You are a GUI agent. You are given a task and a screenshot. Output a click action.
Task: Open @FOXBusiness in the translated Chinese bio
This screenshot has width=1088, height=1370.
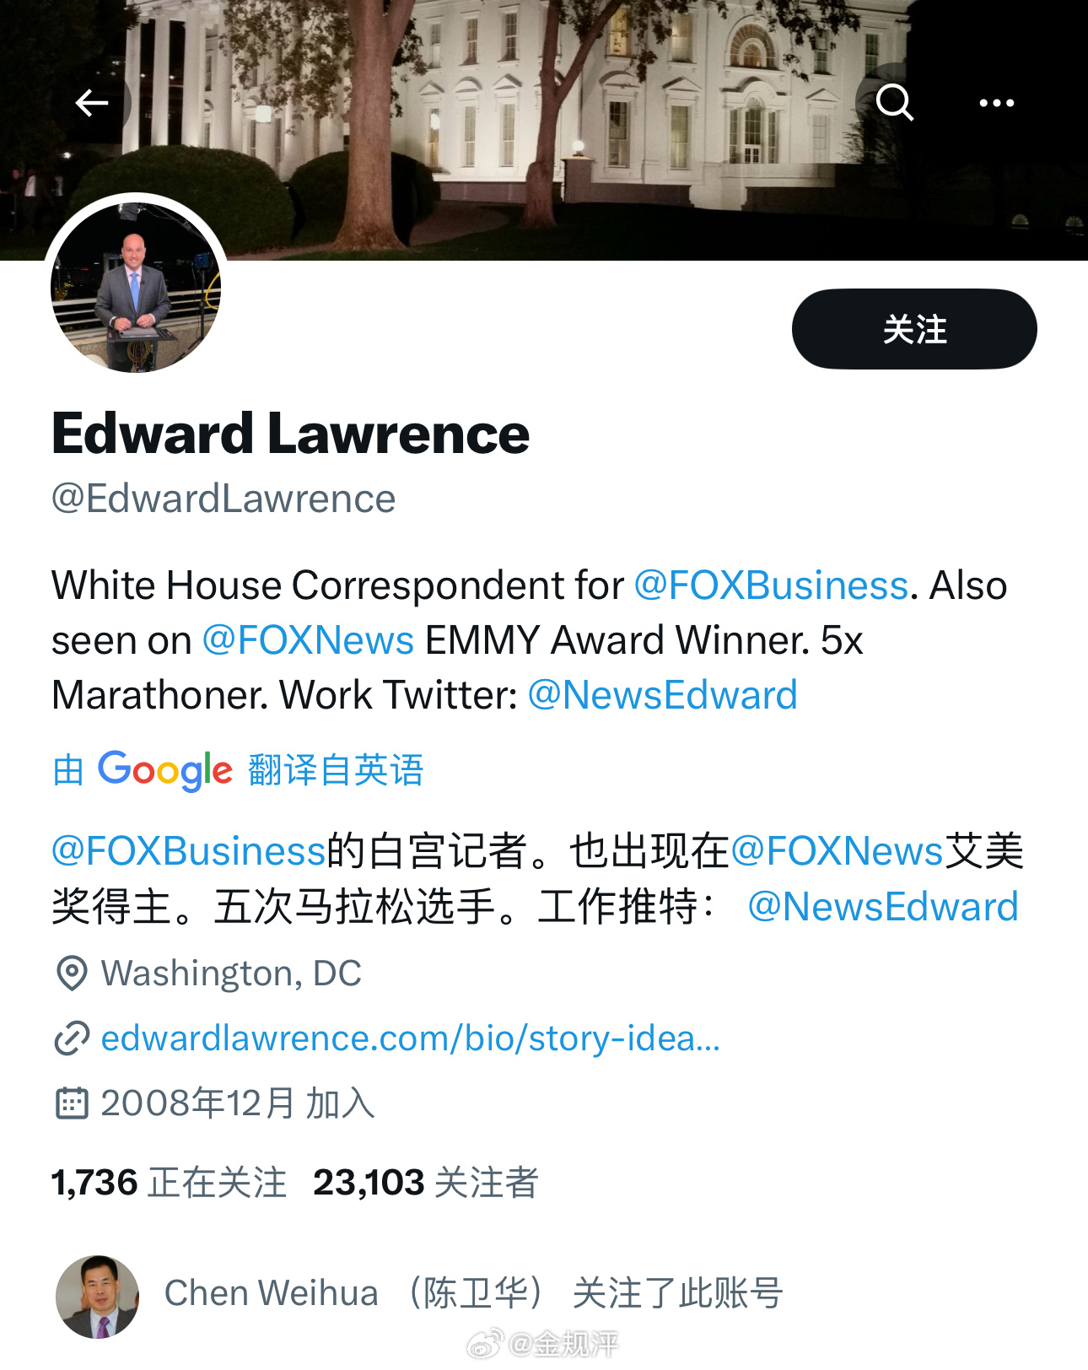point(189,851)
